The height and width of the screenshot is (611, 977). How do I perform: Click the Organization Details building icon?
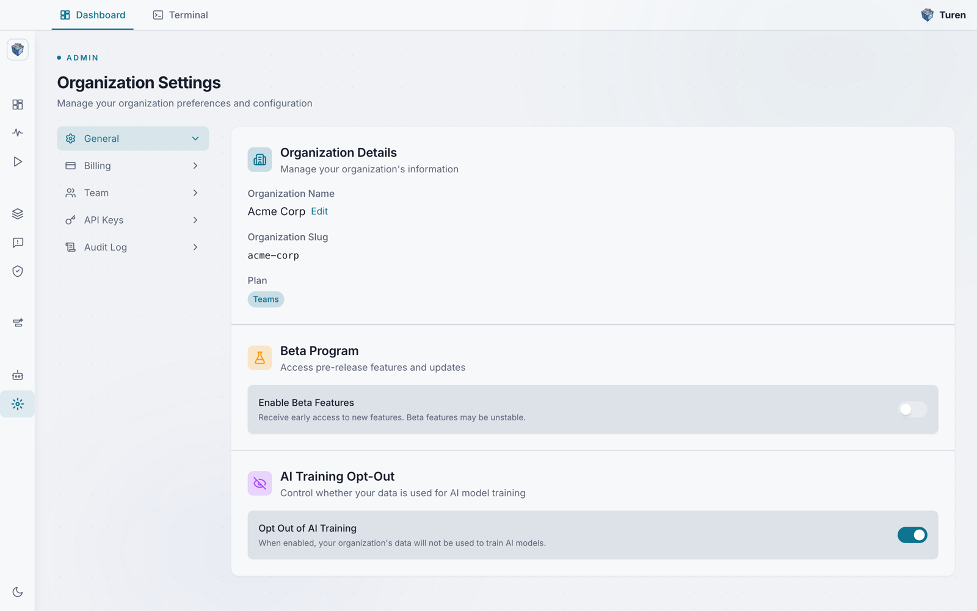pos(260,159)
